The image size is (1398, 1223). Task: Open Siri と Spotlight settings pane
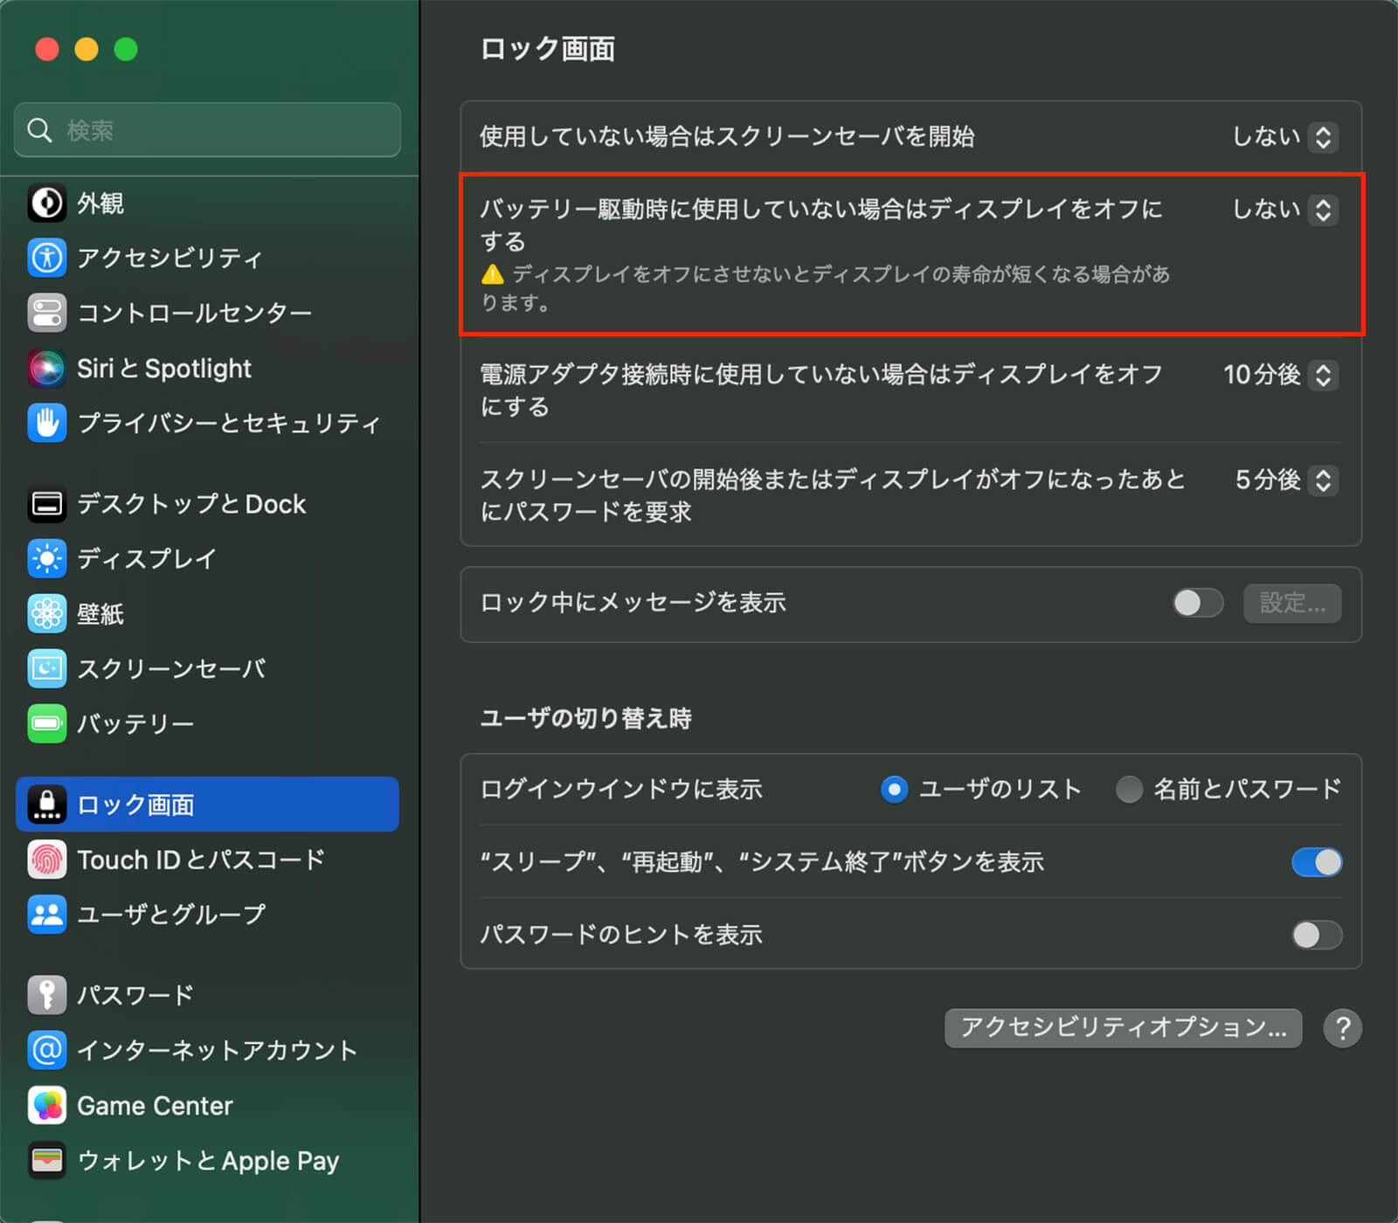click(207, 368)
